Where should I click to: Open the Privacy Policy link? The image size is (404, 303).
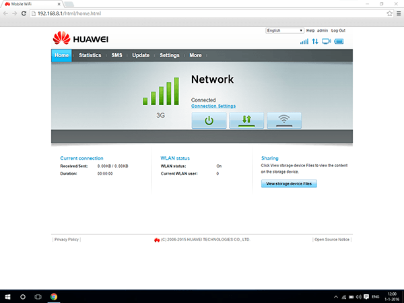pyautogui.click(x=67, y=239)
